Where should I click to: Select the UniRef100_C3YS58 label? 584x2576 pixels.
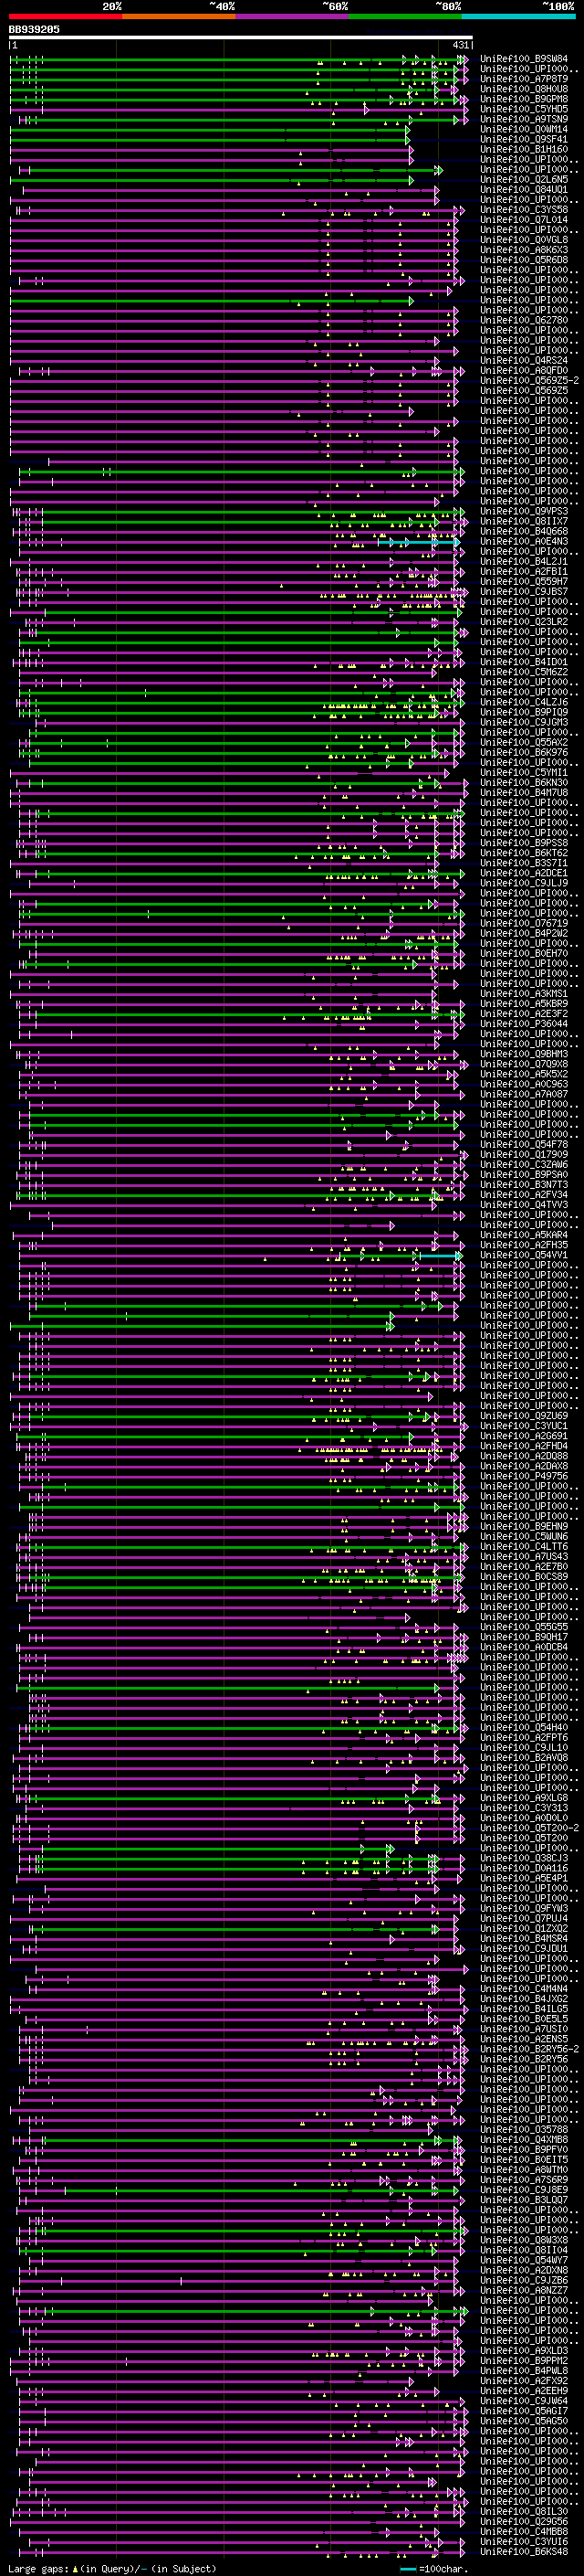(x=524, y=210)
